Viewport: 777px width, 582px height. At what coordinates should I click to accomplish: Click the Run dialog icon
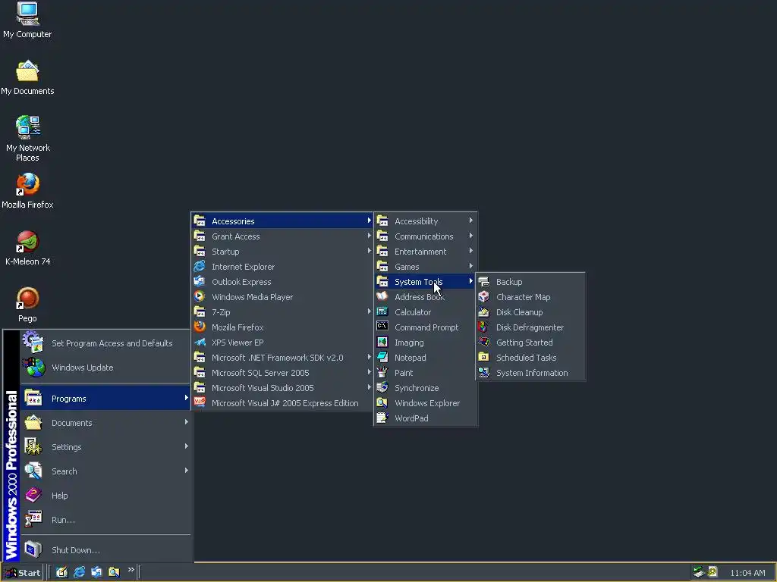(33, 519)
